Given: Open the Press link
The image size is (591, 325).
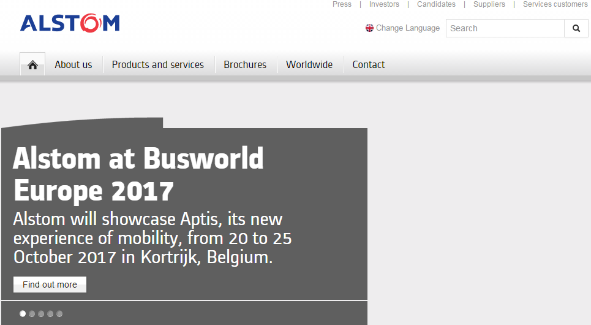Looking at the screenshot, I should coord(342,4).
